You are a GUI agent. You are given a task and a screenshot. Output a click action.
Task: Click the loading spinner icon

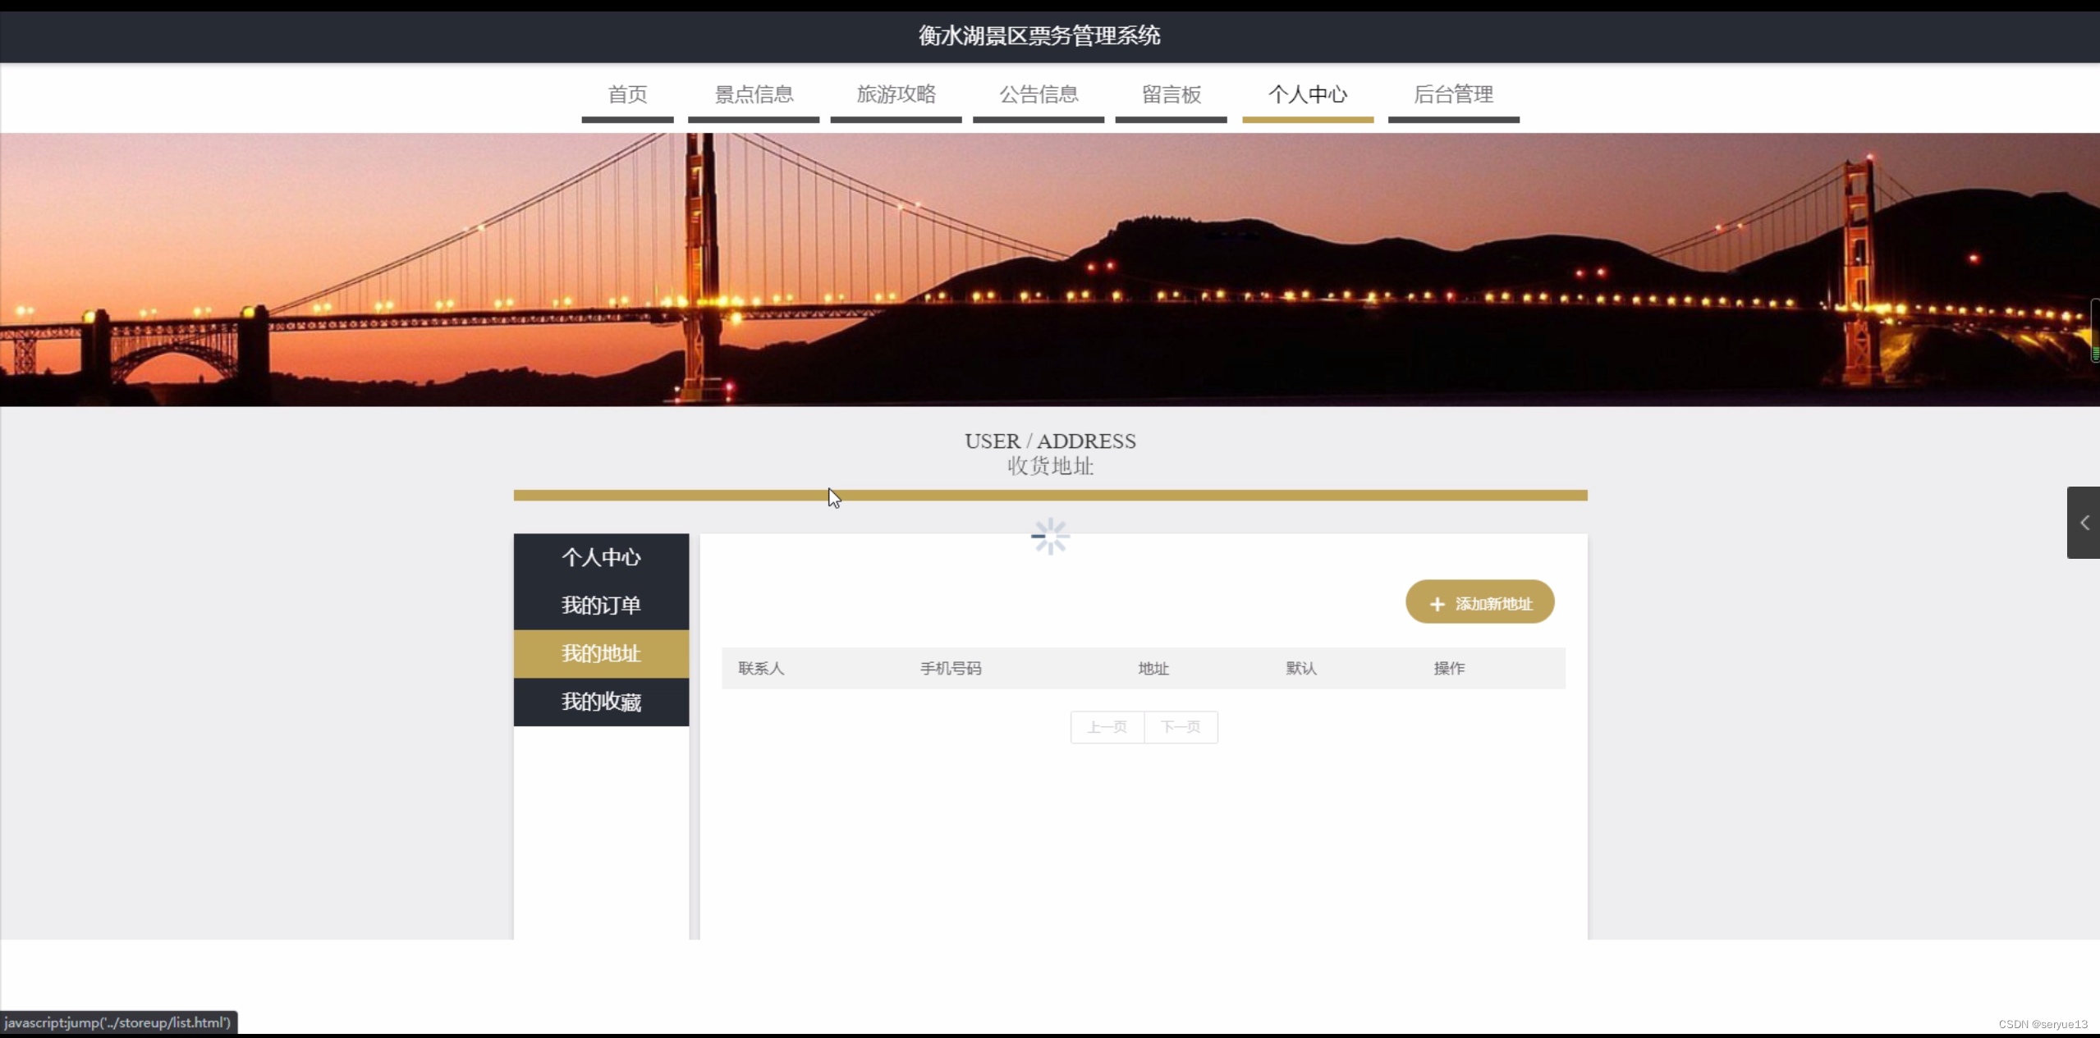coord(1050,537)
